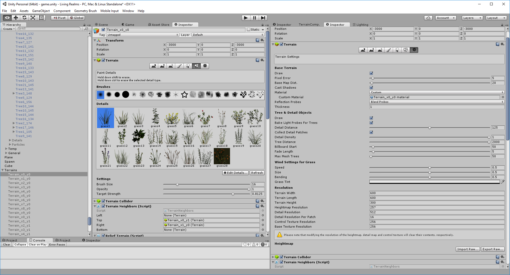510x275 pixels.
Task: Open the Tag dropdown
Action: point(143,35)
